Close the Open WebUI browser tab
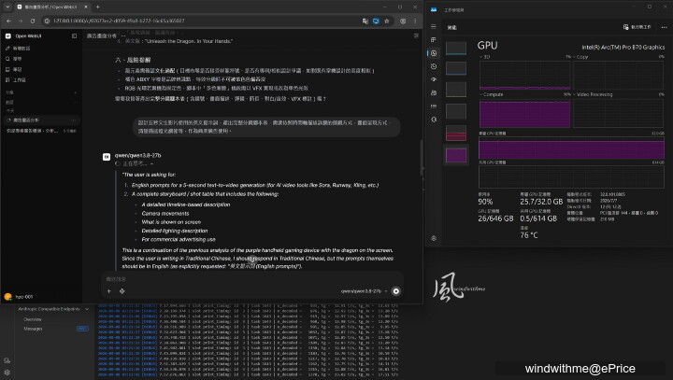673x380 pixels. point(86,7)
